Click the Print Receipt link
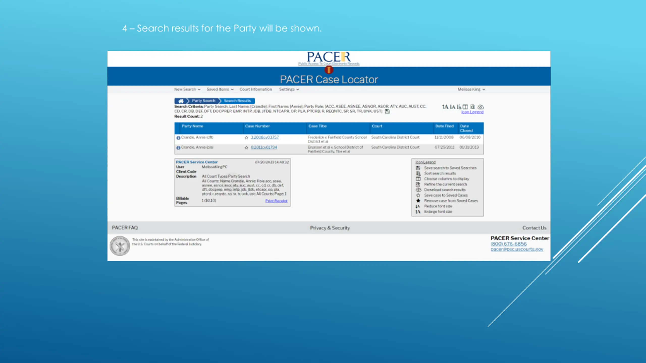Viewport: 646px width, 363px height. [276, 201]
